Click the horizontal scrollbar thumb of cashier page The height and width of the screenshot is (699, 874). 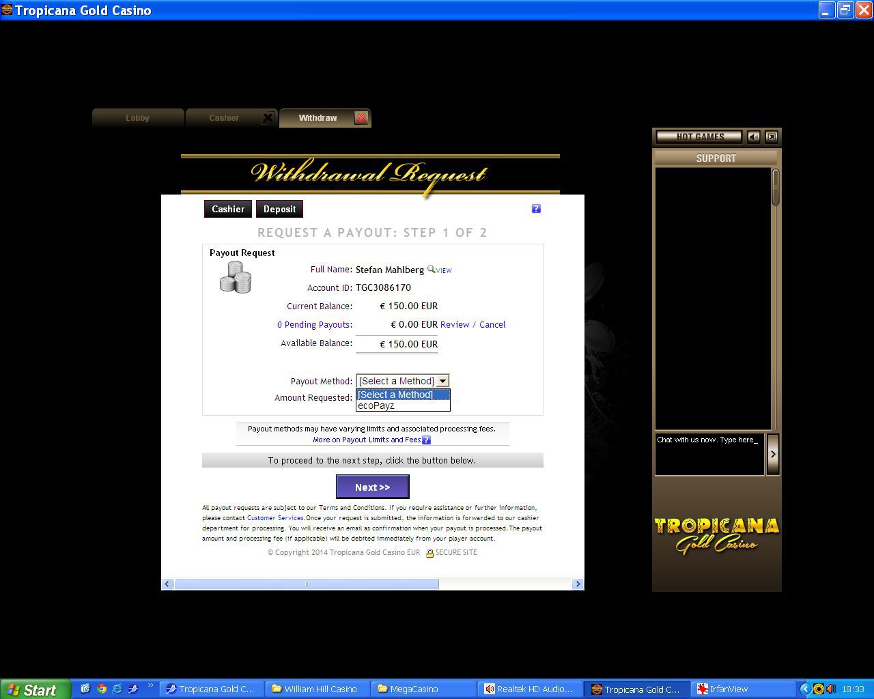click(306, 584)
